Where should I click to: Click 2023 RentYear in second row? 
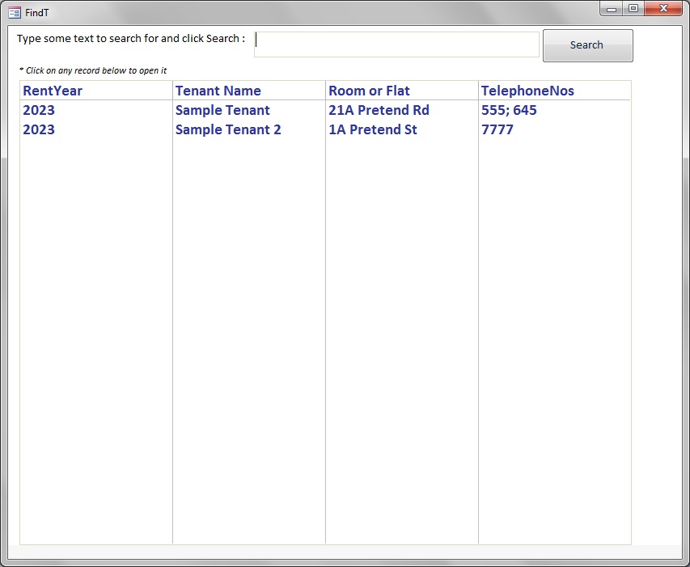tap(39, 130)
